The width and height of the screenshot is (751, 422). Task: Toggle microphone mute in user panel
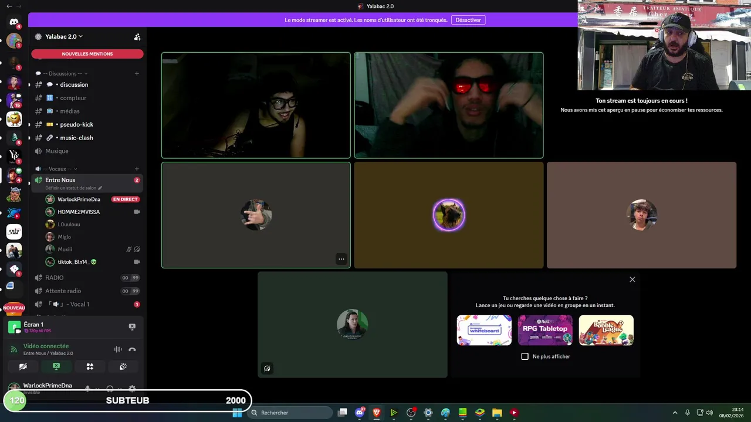88,389
